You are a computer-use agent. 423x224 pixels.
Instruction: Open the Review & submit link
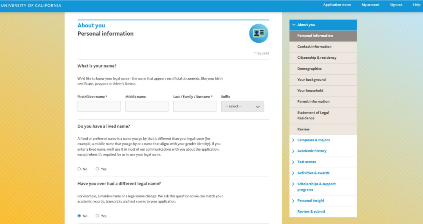311,211
